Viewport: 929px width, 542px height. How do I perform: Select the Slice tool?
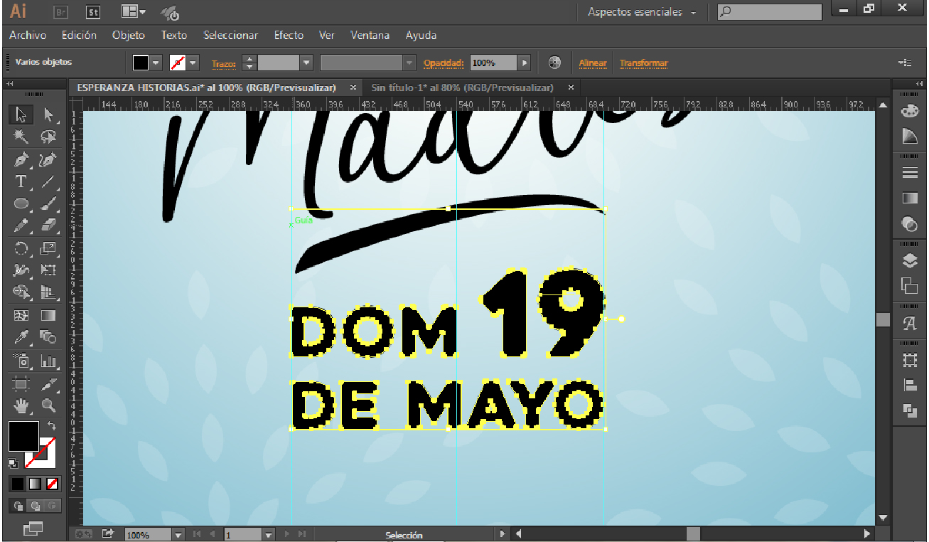pyautogui.click(x=48, y=384)
